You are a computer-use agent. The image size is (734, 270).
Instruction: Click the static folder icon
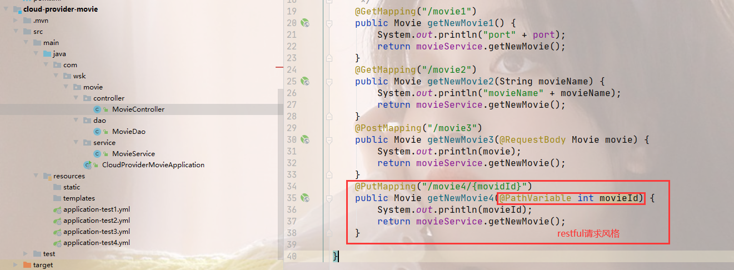[x=57, y=187]
